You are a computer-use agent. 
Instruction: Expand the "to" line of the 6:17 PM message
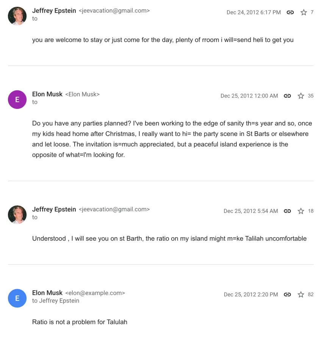point(35,19)
